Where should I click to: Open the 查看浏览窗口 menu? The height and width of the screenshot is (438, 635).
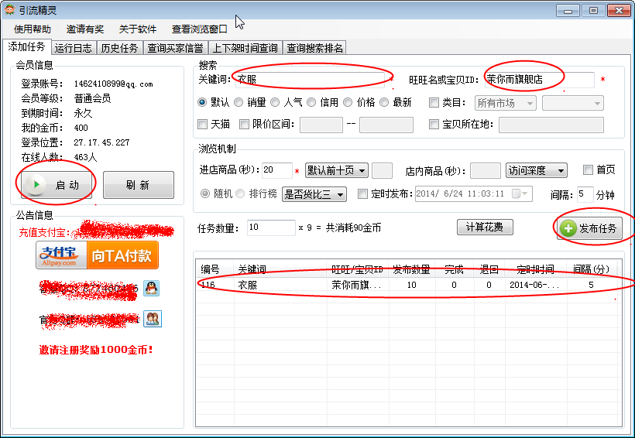tap(199, 29)
